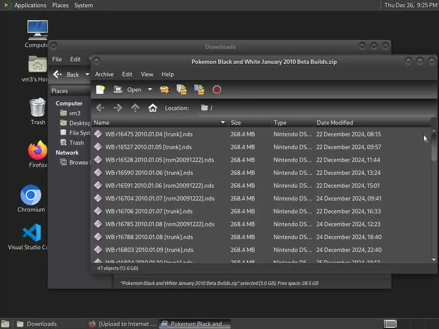Sort files by Size column header
Viewport: 439px width, 329px height.
click(x=250, y=123)
